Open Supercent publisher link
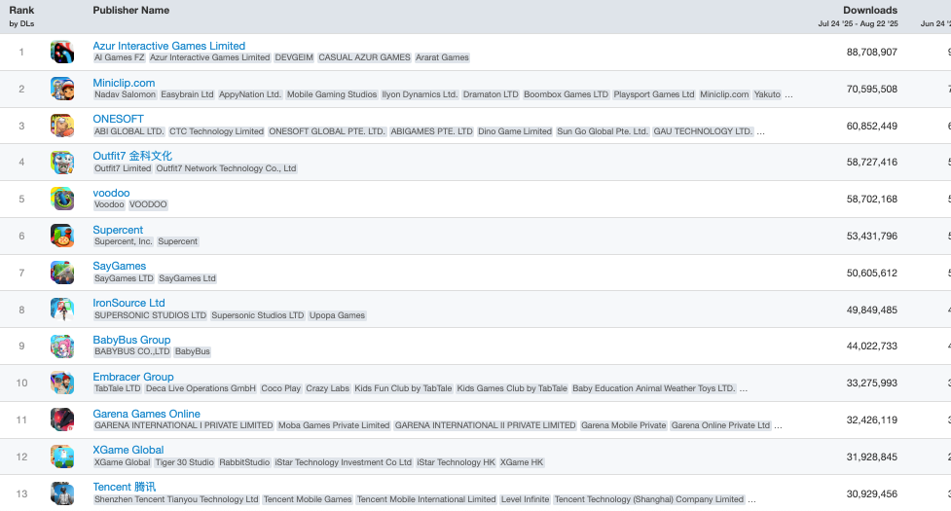951x511 pixels. (x=118, y=230)
